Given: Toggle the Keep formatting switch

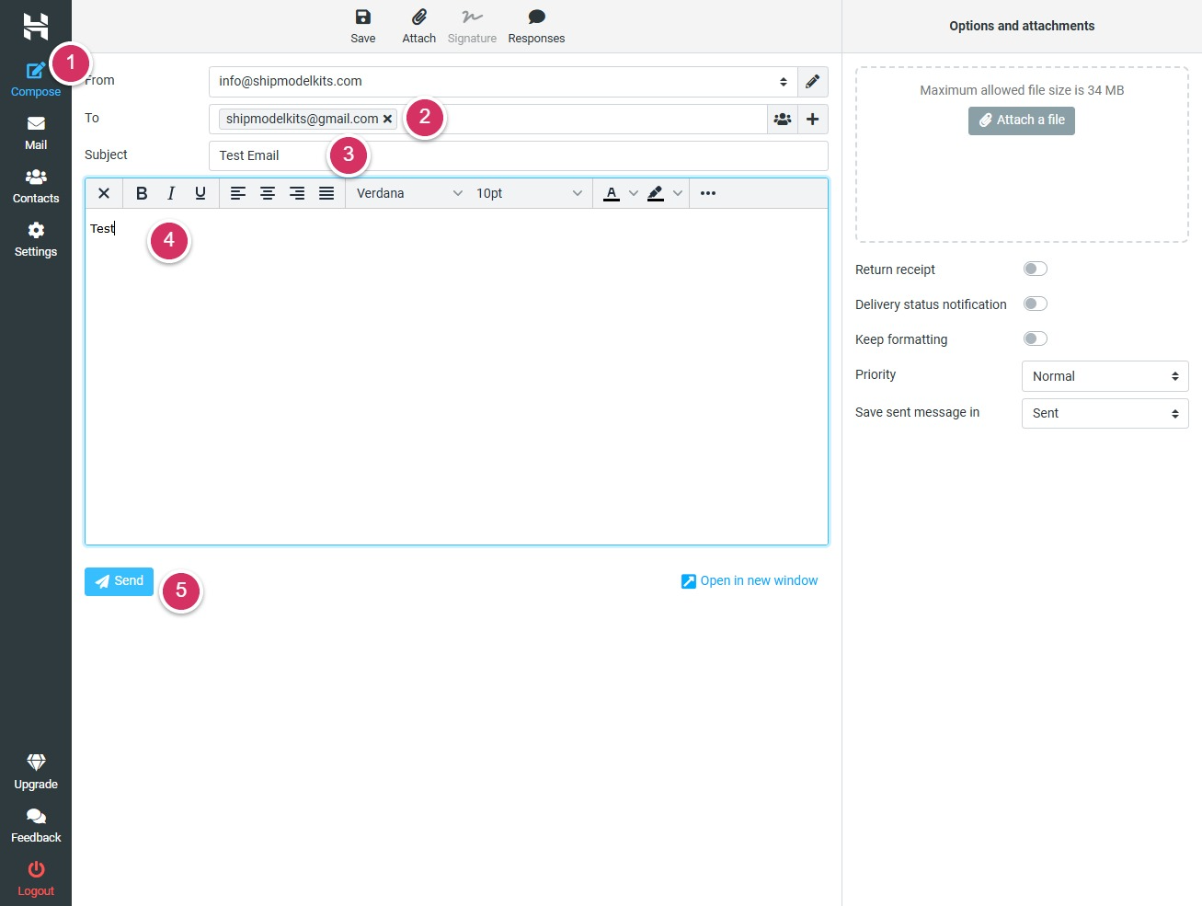Looking at the screenshot, I should tap(1035, 339).
